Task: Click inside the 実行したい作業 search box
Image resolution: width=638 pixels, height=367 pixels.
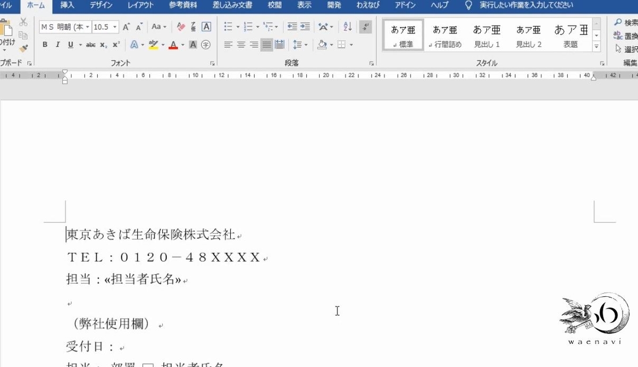Action: tap(526, 5)
